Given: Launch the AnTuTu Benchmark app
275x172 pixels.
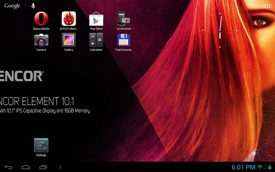Looking at the screenshot, I should tap(69, 19).
